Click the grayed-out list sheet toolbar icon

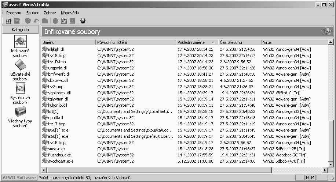coord(17,21)
